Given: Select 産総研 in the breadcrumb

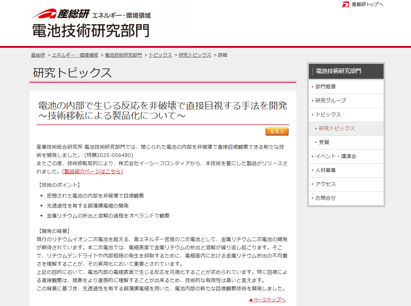Looking at the screenshot, I should pos(38,55).
